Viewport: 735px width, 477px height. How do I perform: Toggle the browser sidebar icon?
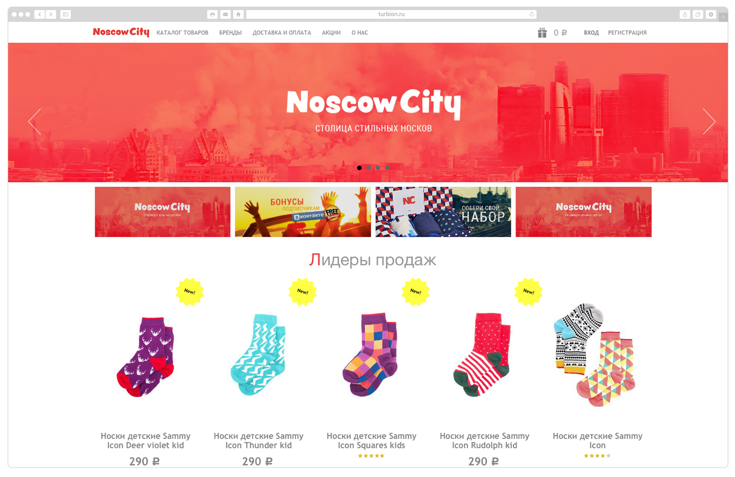[66, 14]
